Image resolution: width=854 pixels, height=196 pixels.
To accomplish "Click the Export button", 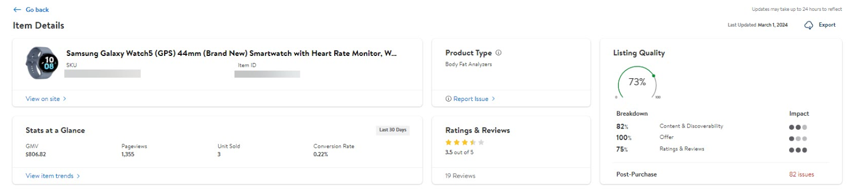I will coord(820,25).
